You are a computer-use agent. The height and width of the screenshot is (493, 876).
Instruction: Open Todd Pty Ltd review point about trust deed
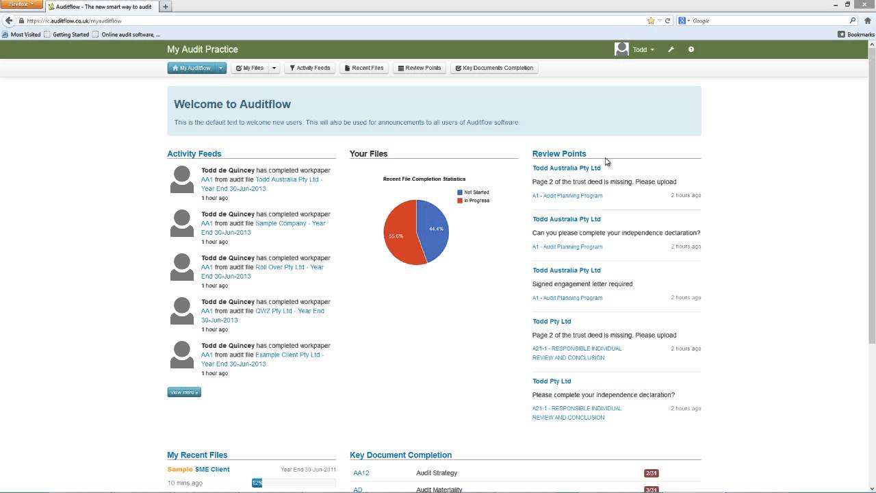(x=552, y=321)
